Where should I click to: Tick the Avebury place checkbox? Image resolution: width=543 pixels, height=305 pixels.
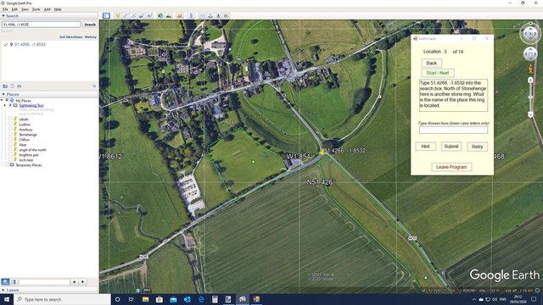coord(10,130)
